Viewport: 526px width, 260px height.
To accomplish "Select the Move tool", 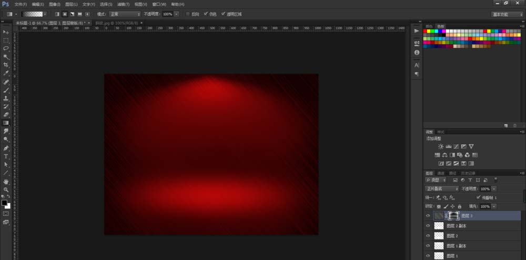I will [6, 33].
